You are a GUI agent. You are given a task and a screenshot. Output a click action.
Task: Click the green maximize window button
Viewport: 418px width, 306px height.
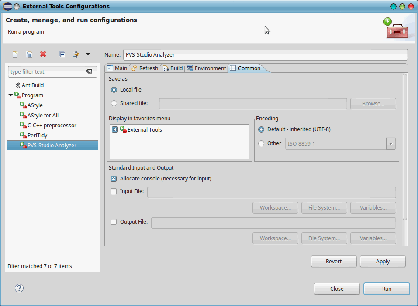click(x=402, y=7)
